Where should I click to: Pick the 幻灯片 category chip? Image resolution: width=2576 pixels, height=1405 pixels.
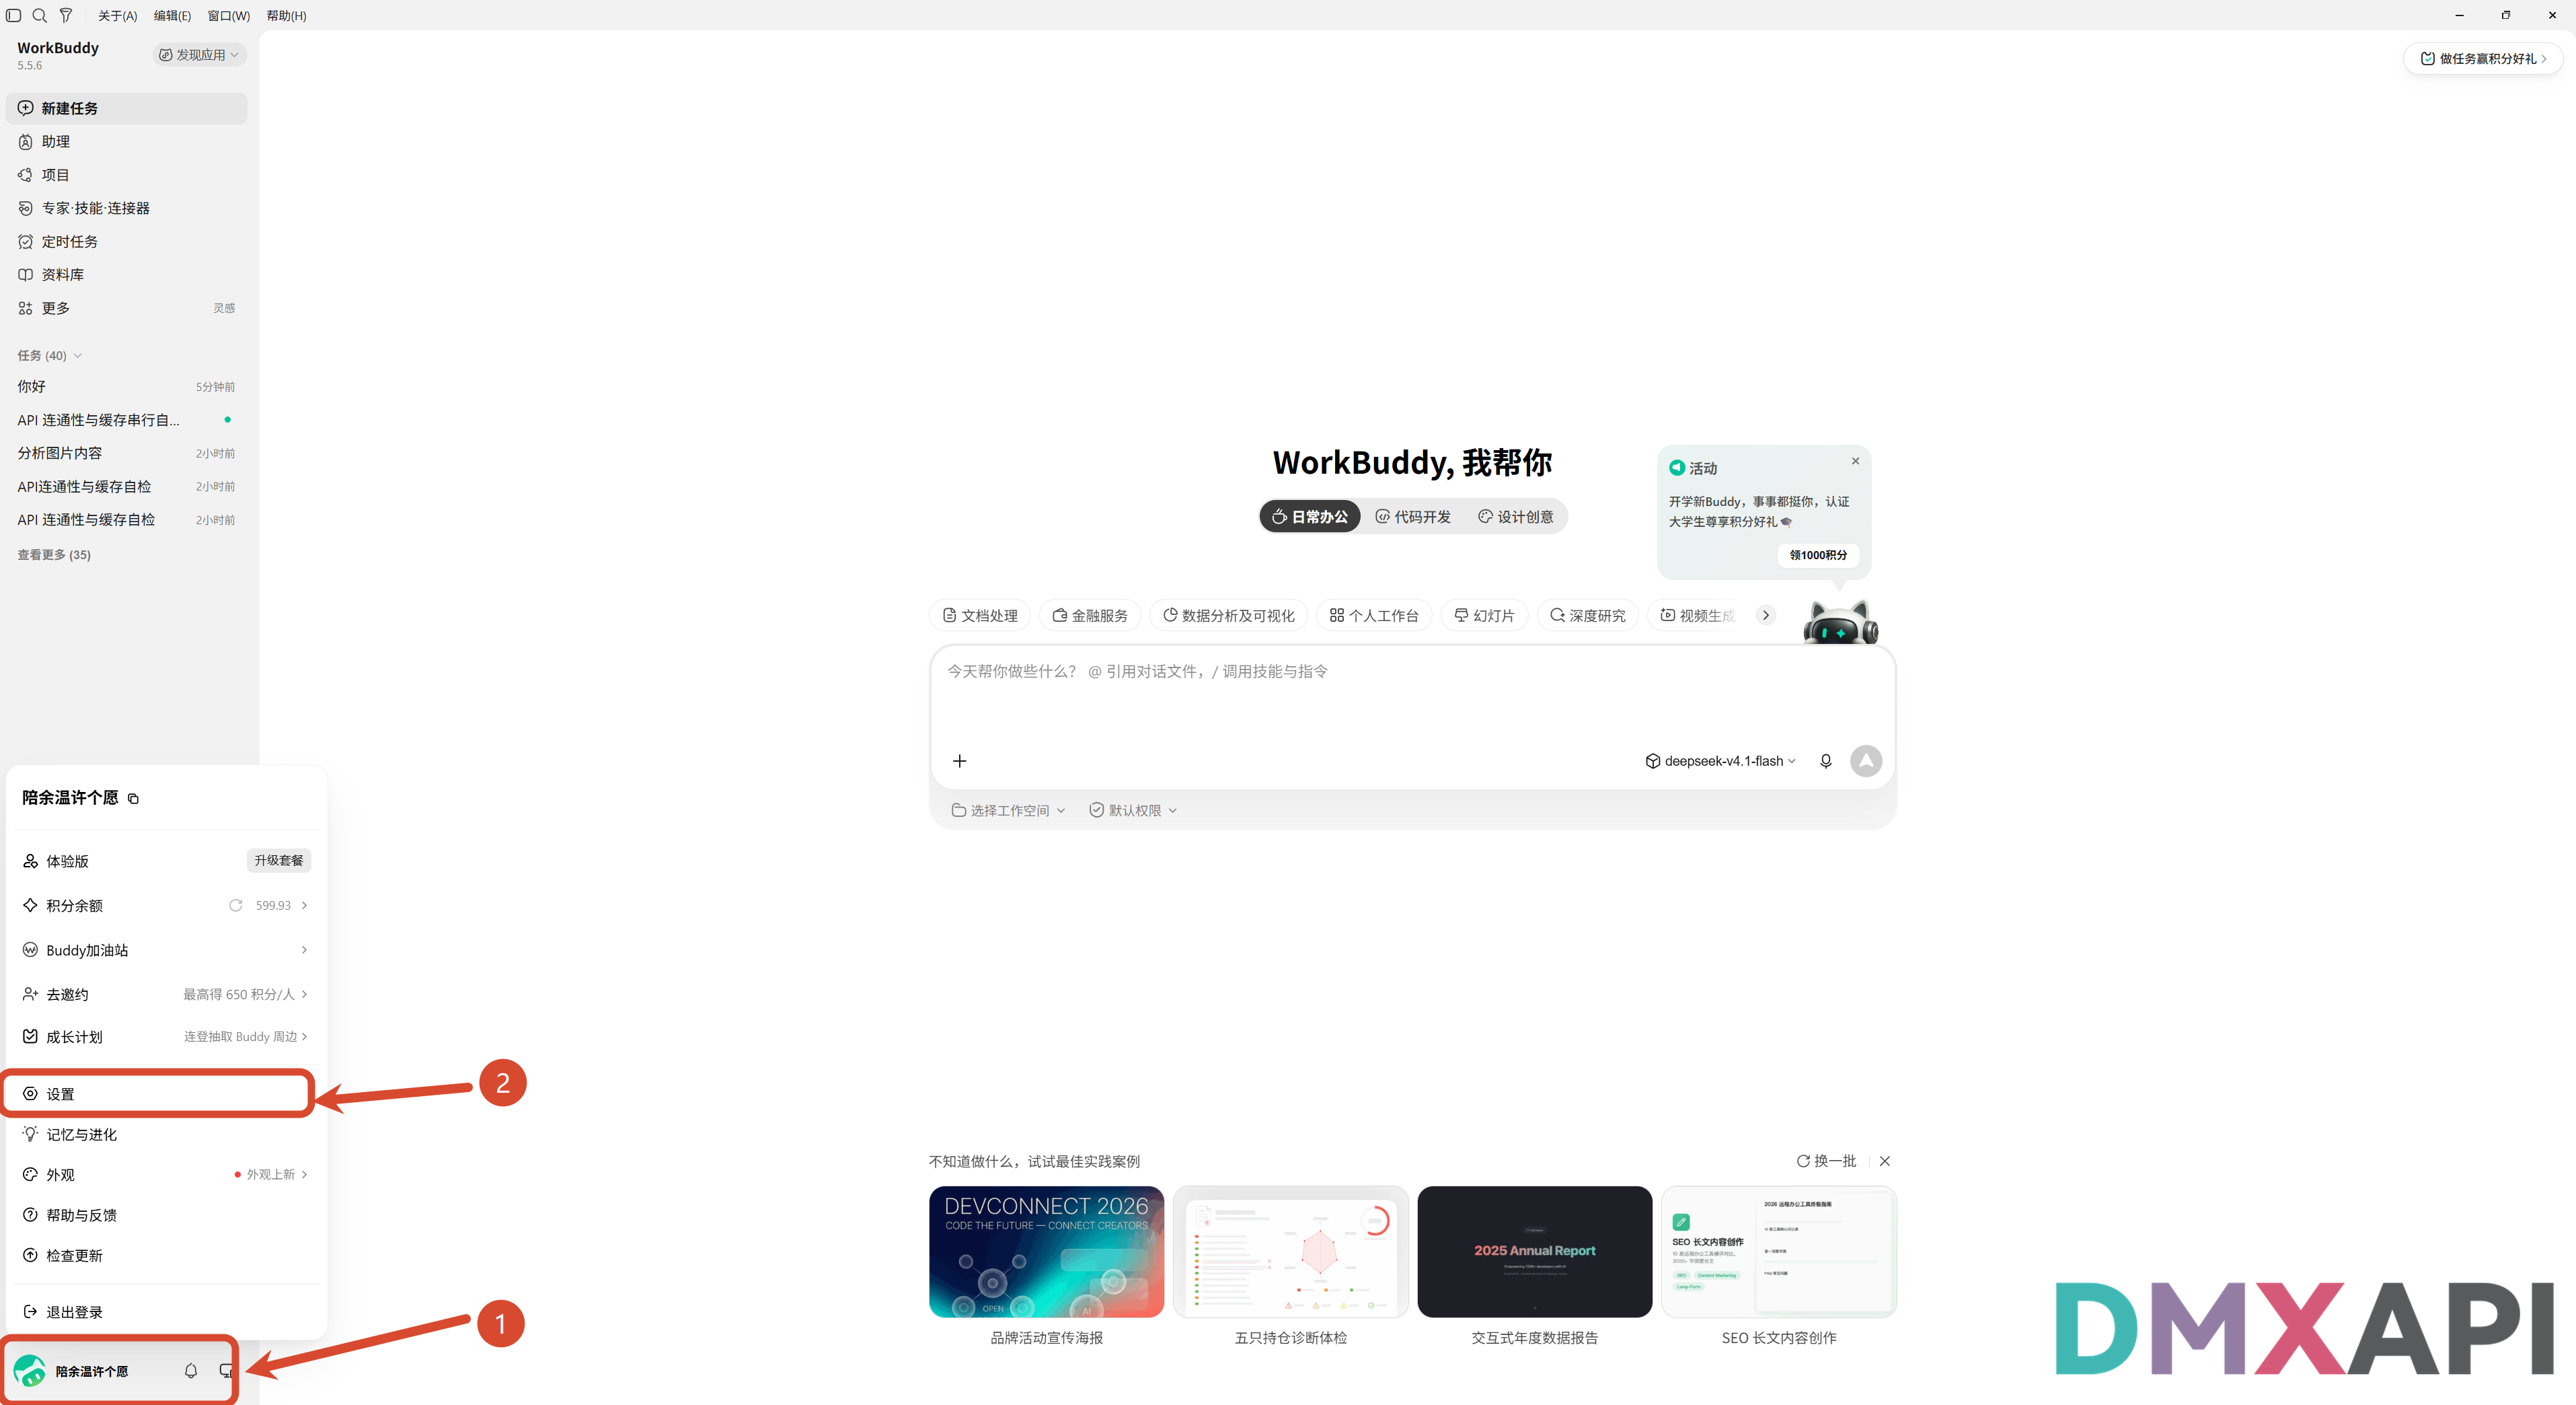click(x=1485, y=616)
